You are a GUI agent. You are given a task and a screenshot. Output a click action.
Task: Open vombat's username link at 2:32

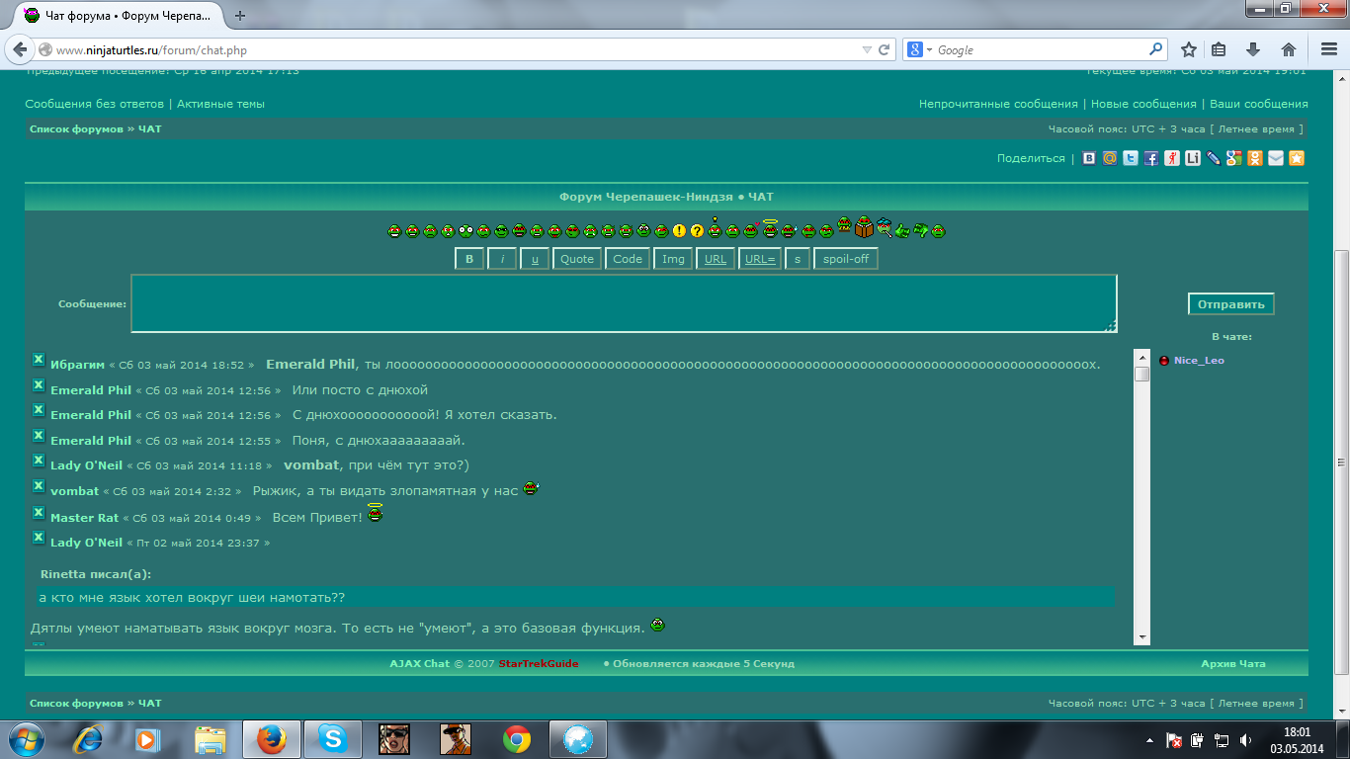coord(74,491)
